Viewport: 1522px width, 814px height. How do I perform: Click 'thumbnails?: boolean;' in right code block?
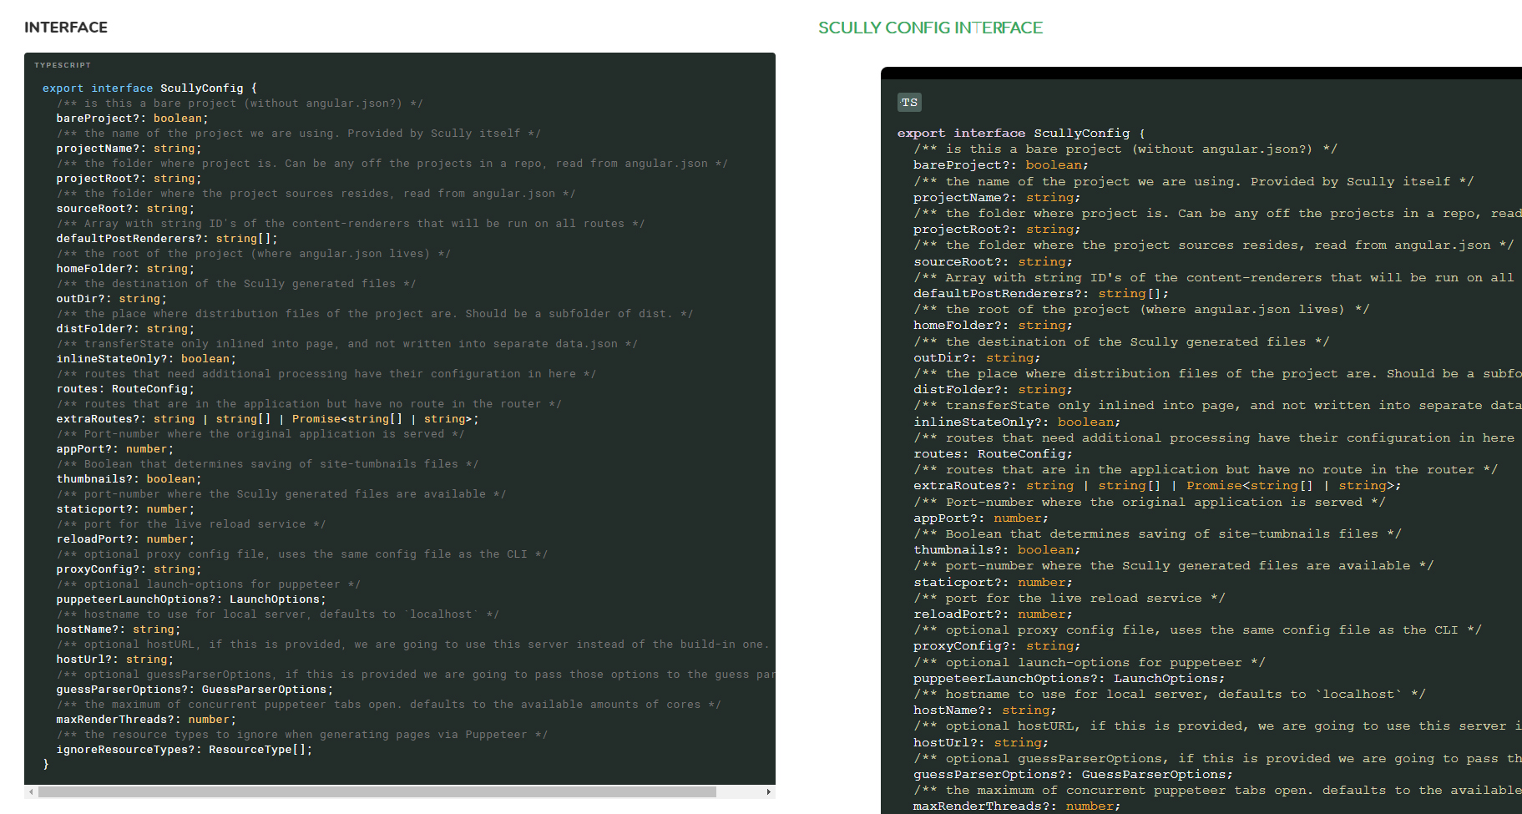coord(997,550)
